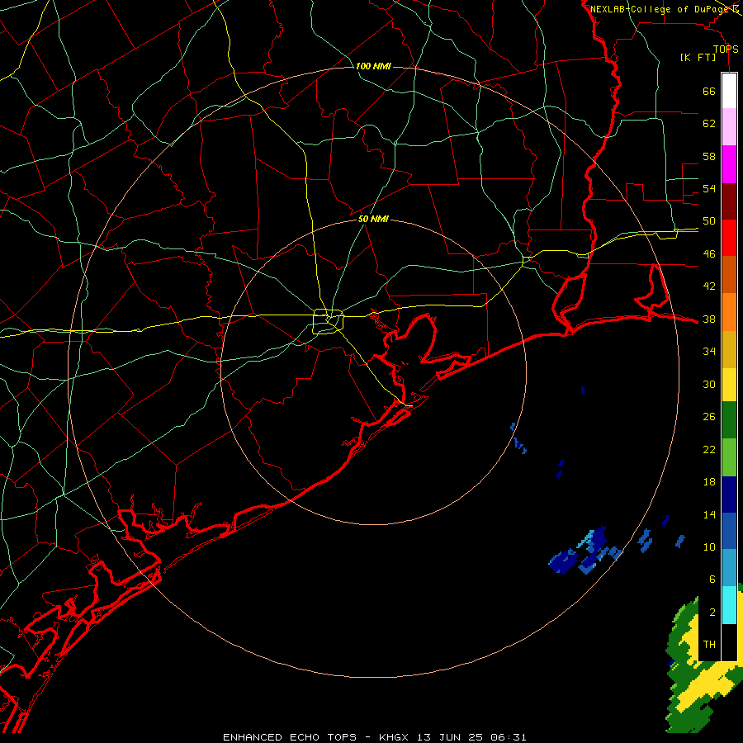The image size is (743, 743).
Task: Select the dark green legend swatch
Action: (x=729, y=420)
